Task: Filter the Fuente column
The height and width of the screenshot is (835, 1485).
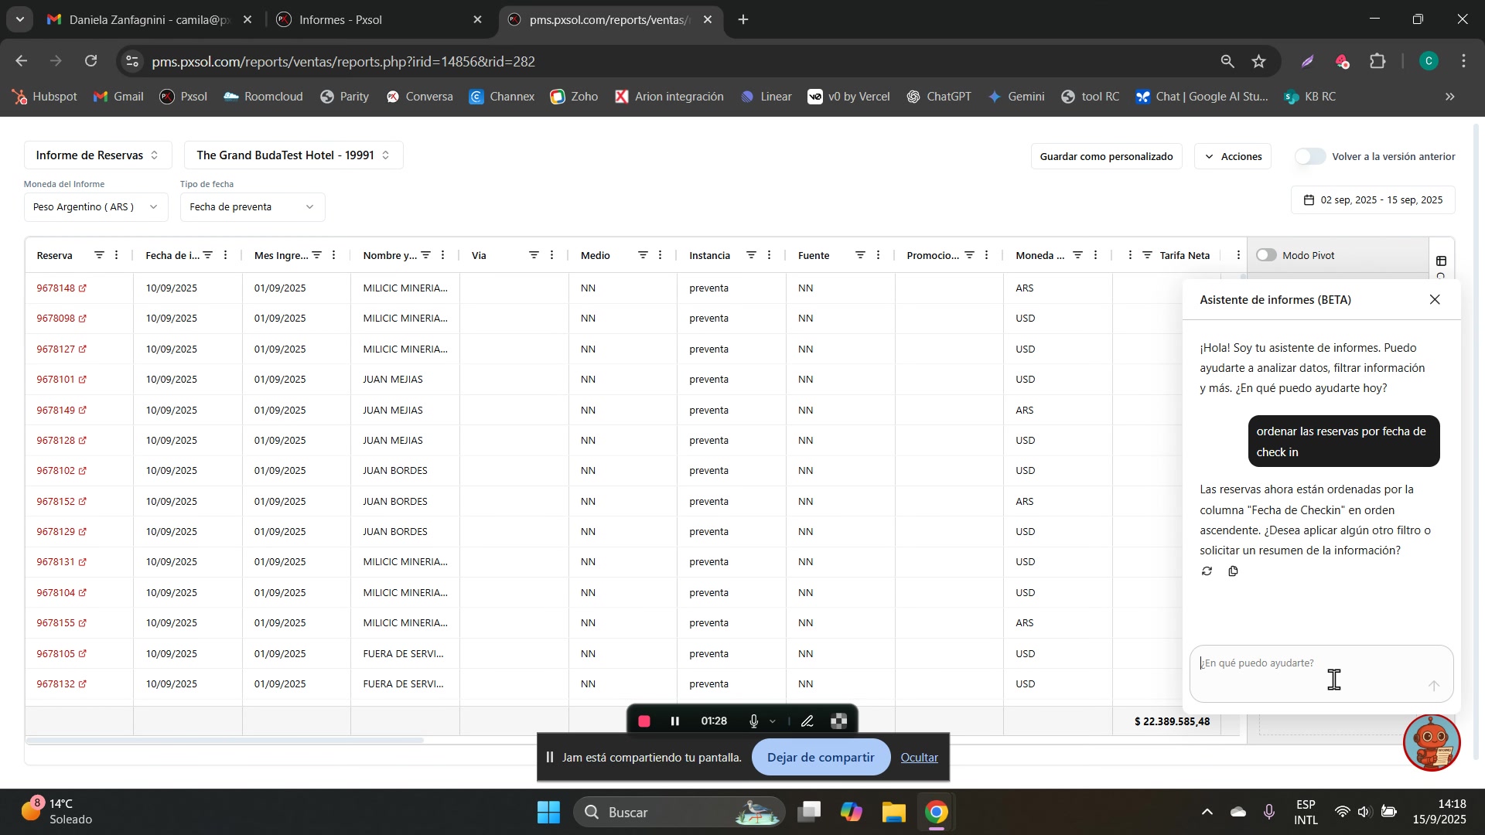Action: (860, 255)
